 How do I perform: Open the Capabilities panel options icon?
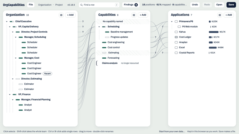pos(134,15)
